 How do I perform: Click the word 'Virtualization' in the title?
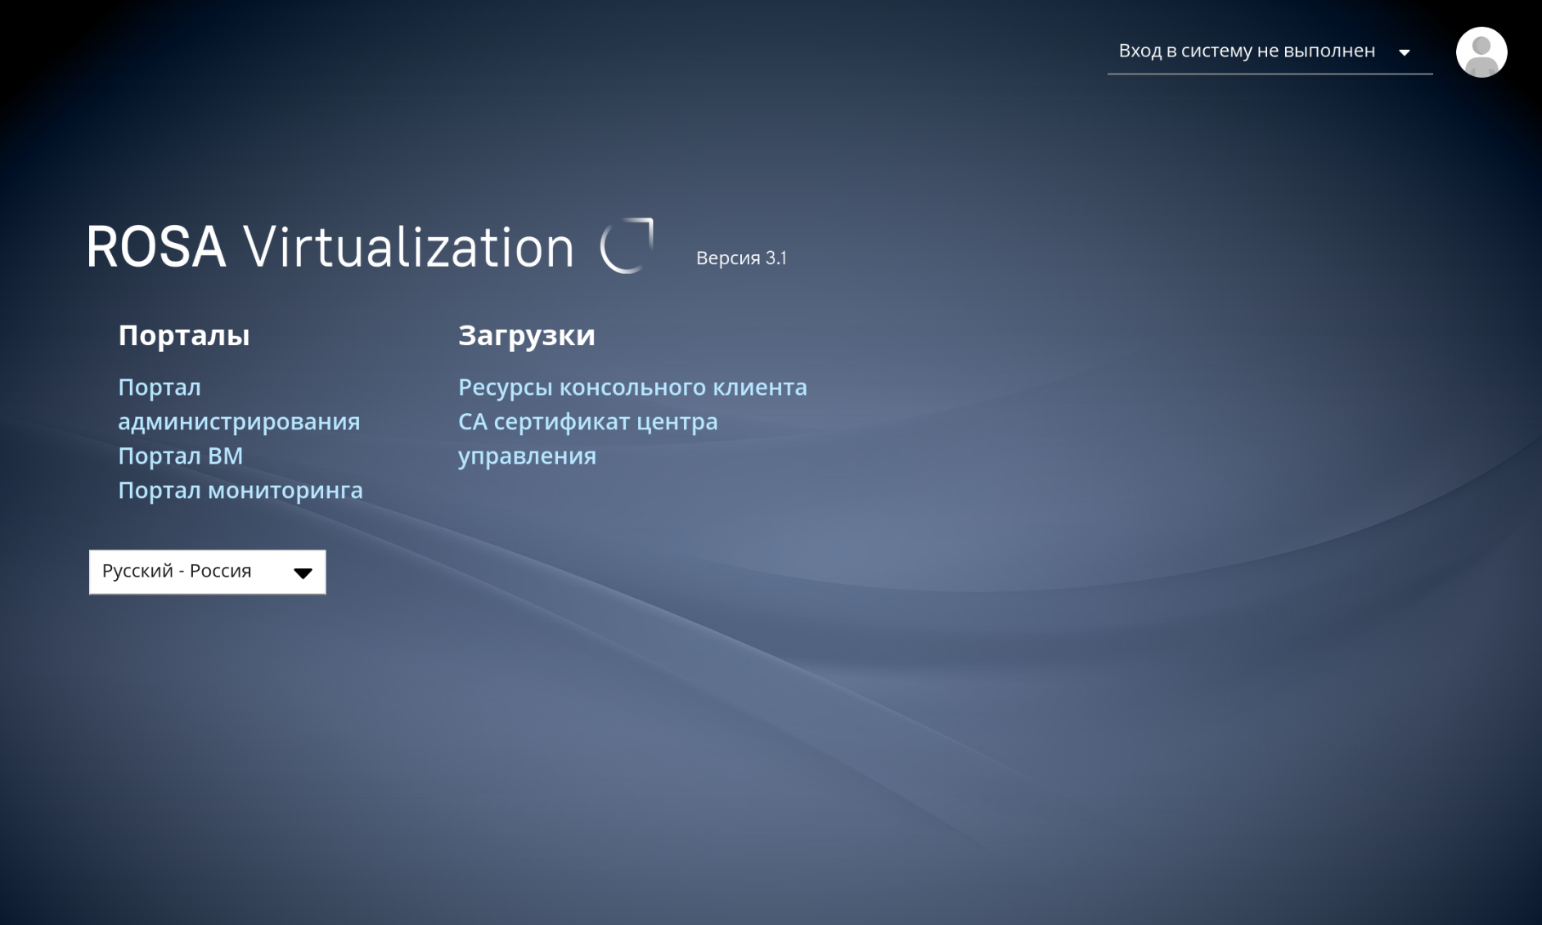point(408,247)
